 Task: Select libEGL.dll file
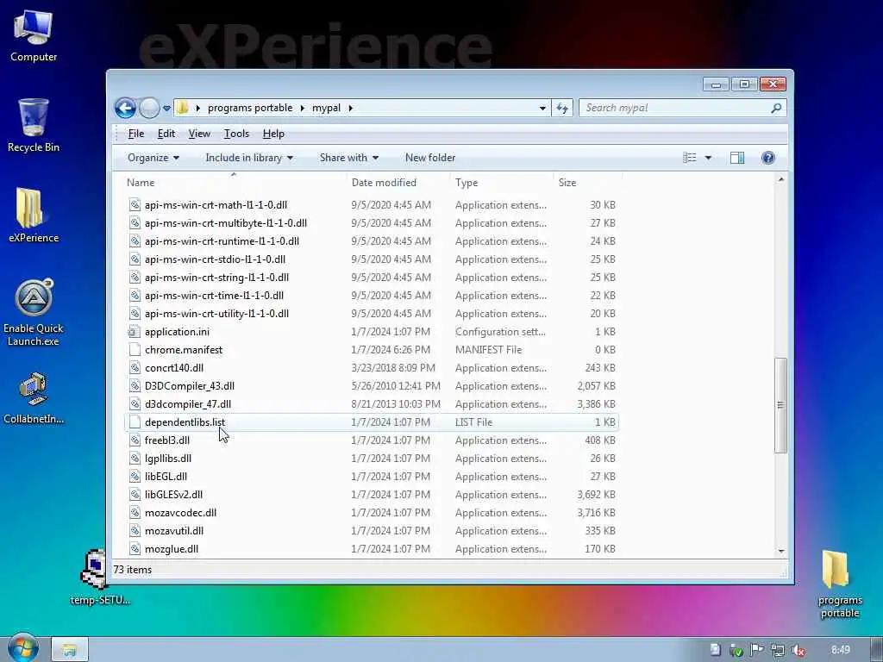point(372,476)
